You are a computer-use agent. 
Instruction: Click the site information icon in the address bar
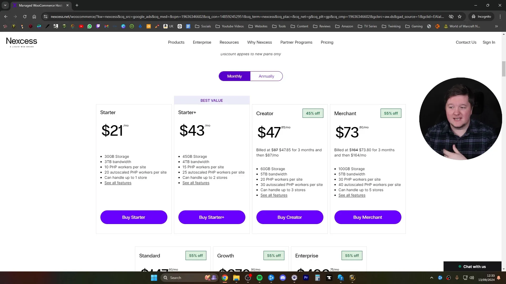coord(46,17)
